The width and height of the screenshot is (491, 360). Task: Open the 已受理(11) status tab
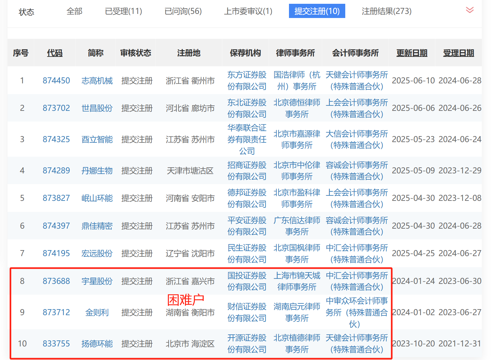(123, 11)
